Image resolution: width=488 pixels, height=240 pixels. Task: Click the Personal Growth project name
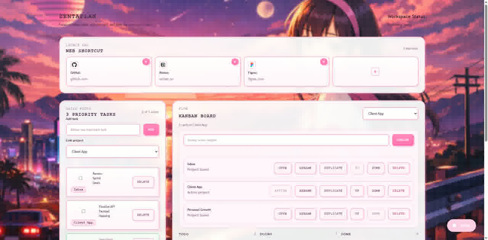tap(199, 210)
